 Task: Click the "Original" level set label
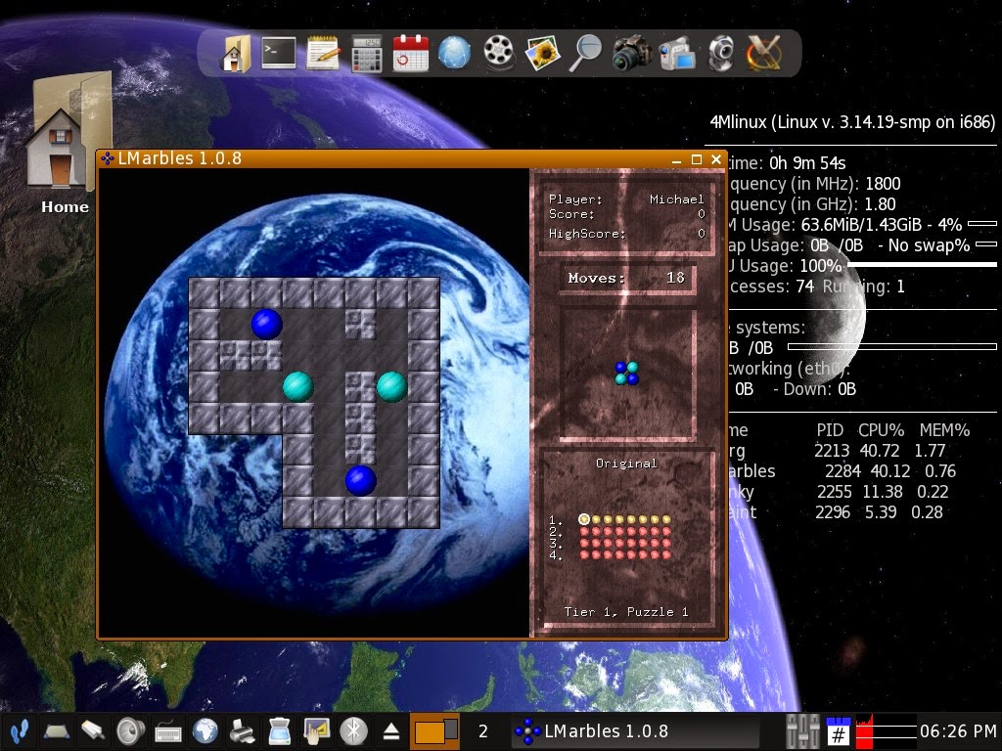click(626, 464)
